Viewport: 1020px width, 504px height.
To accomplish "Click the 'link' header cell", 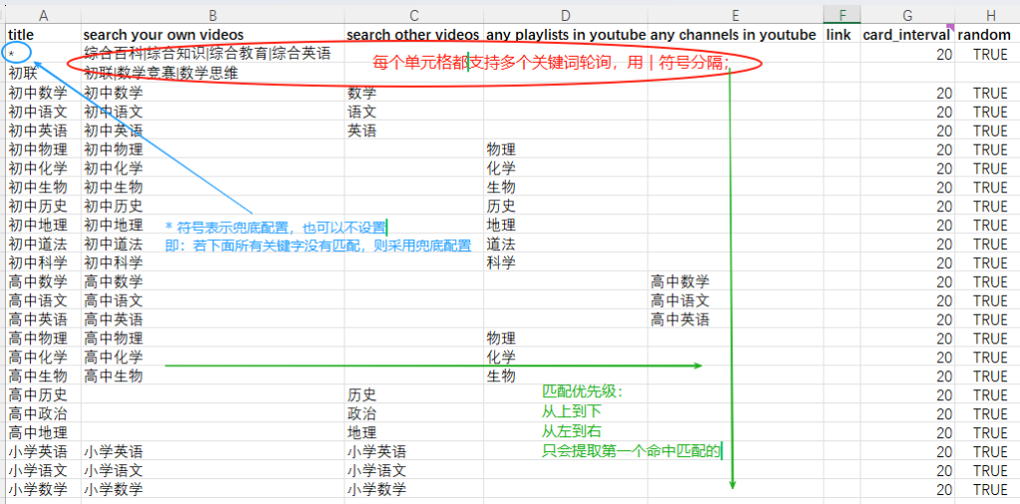I will coord(842,35).
